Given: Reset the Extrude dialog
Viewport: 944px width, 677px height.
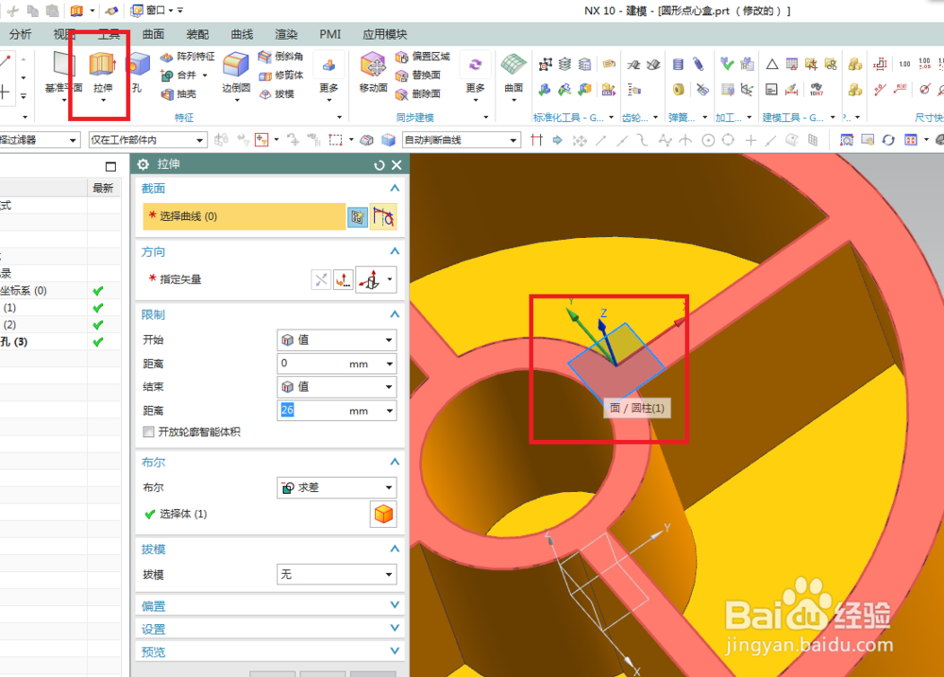Looking at the screenshot, I should click(379, 164).
